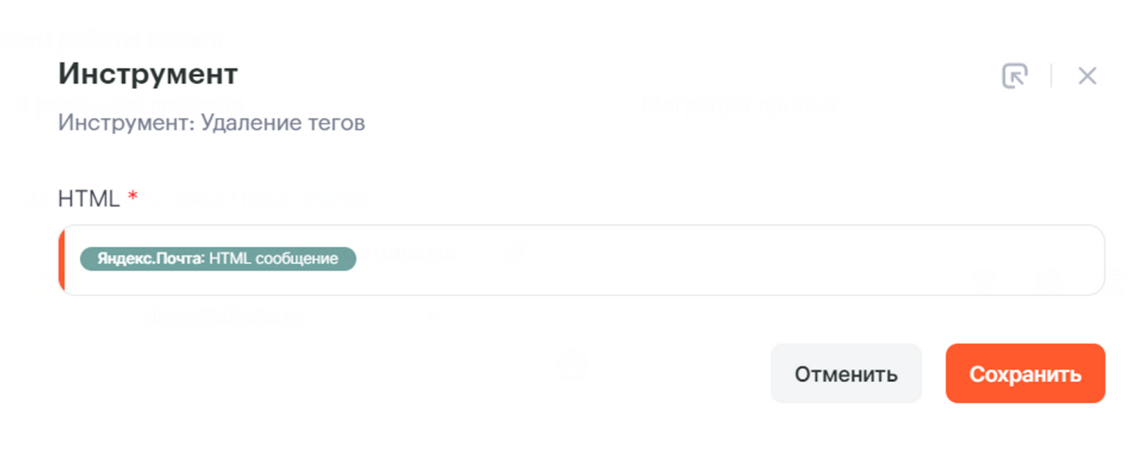Close the Инструмент dialog with X
Image resolution: width=1142 pixels, height=454 pixels.
tap(1087, 76)
